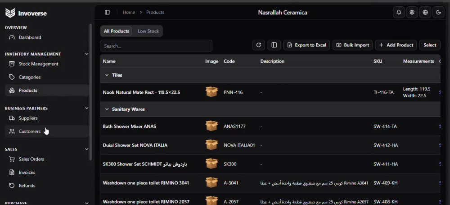
Task: Open RIMINO 3041 toilet thumbnail
Action: 211,182
